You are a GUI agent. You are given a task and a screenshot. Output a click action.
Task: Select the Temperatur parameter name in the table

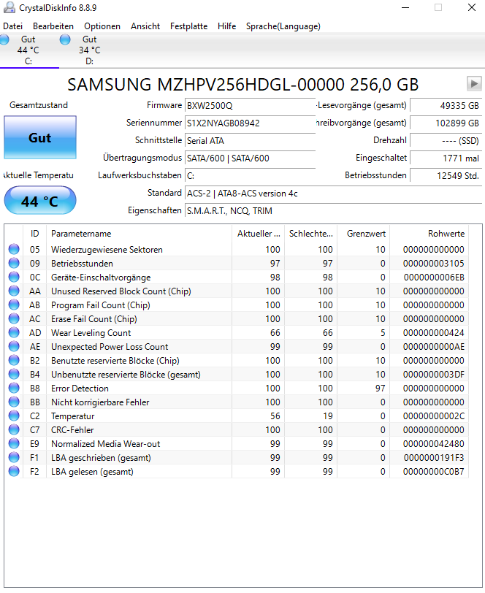point(72,416)
